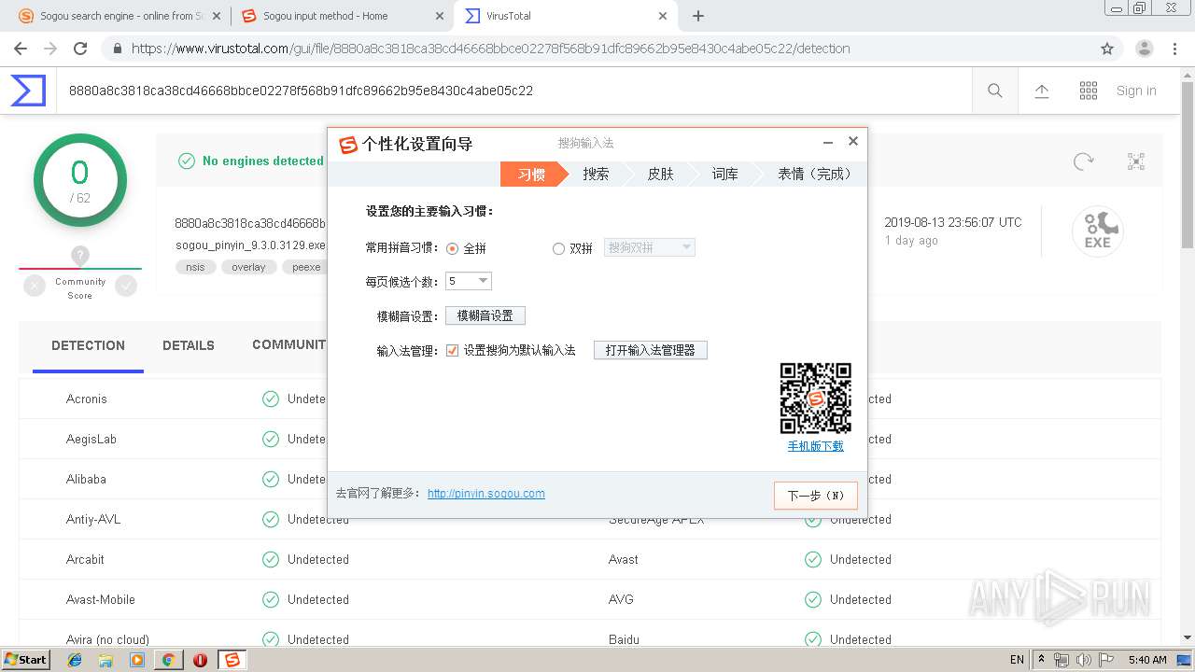Switch to Chrome in taskbar
The width and height of the screenshot is (1195, 672).
168,660
